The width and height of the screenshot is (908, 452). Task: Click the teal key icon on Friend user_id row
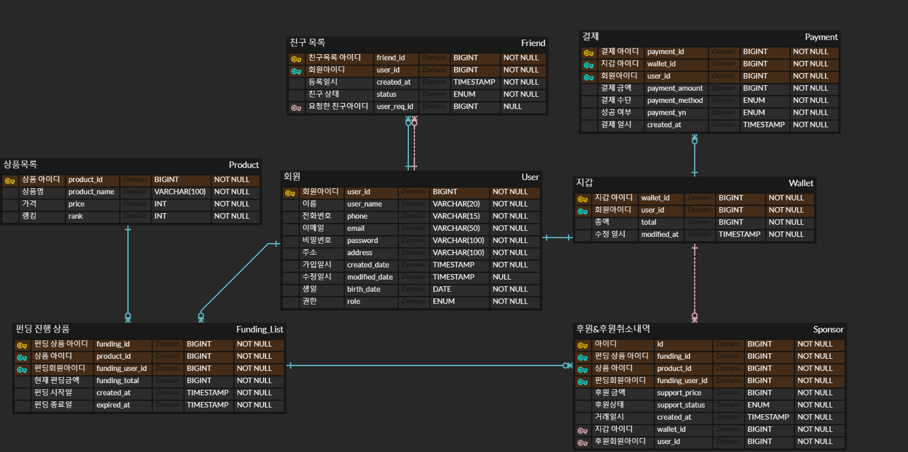click(296, 71)
